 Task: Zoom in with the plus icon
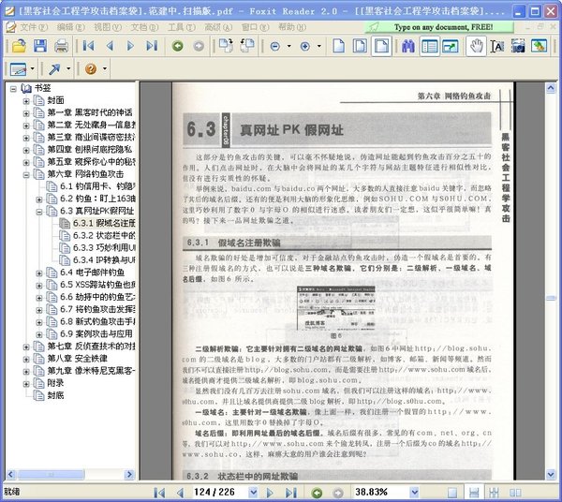tap(305, 46)
